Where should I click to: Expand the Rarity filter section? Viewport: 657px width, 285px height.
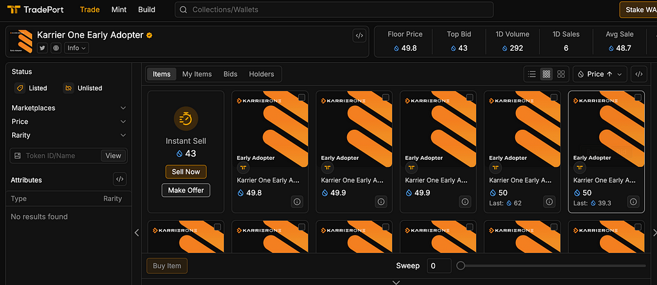click(69, 135)
